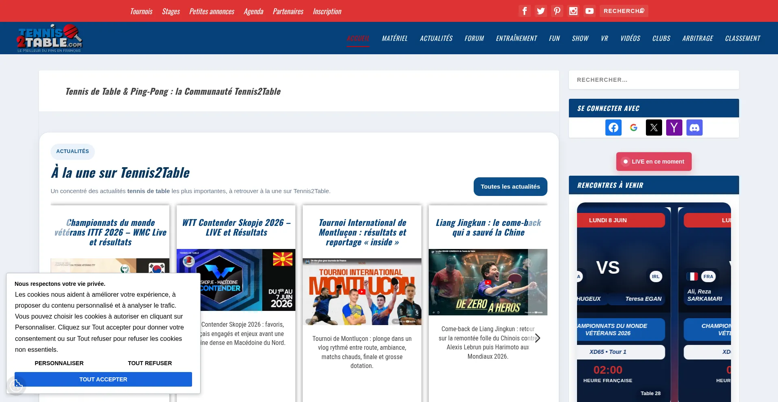Select the ENTRAÎNEMENT navigation item
This screenshot has width=778, height=402.
517,38
